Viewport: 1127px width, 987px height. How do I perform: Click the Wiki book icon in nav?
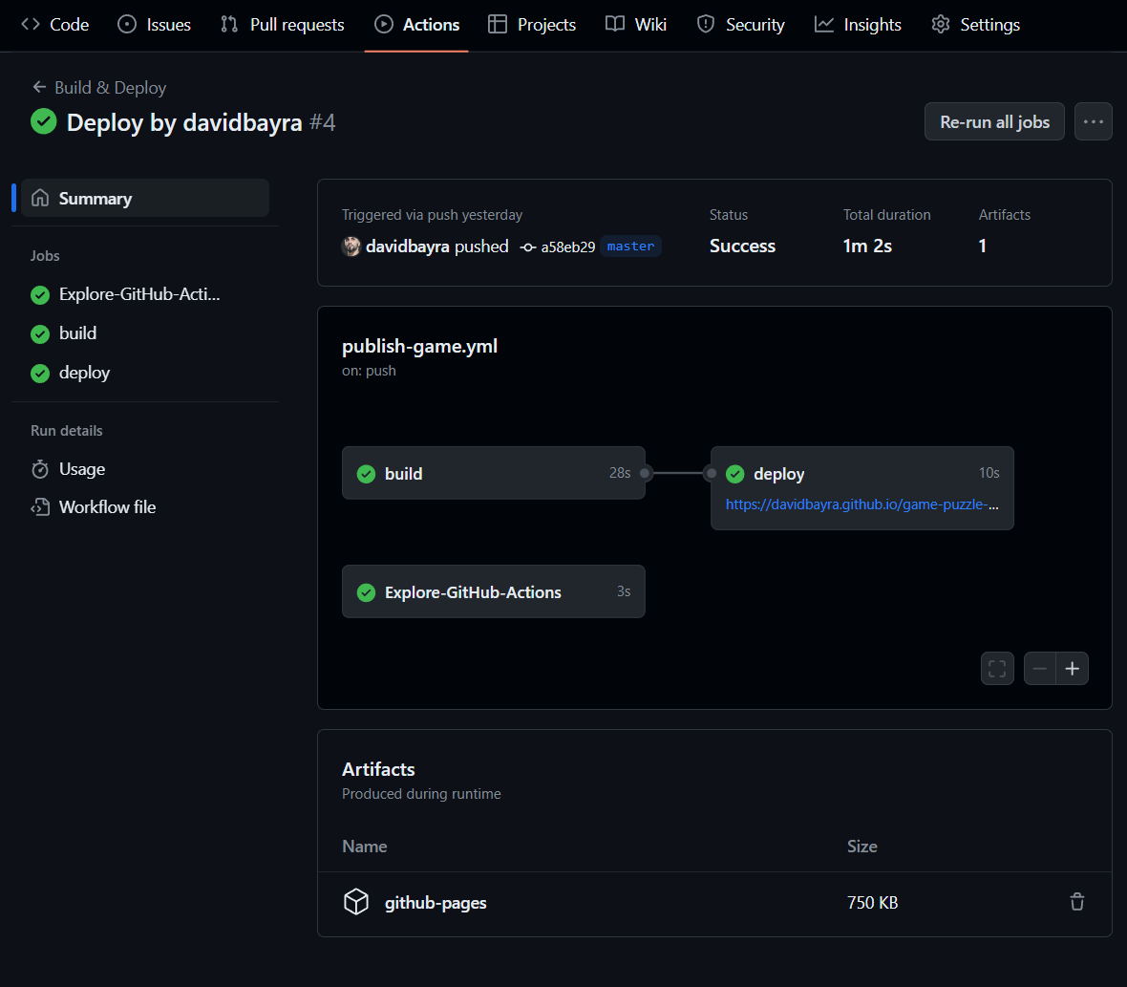tap(614, 25)
